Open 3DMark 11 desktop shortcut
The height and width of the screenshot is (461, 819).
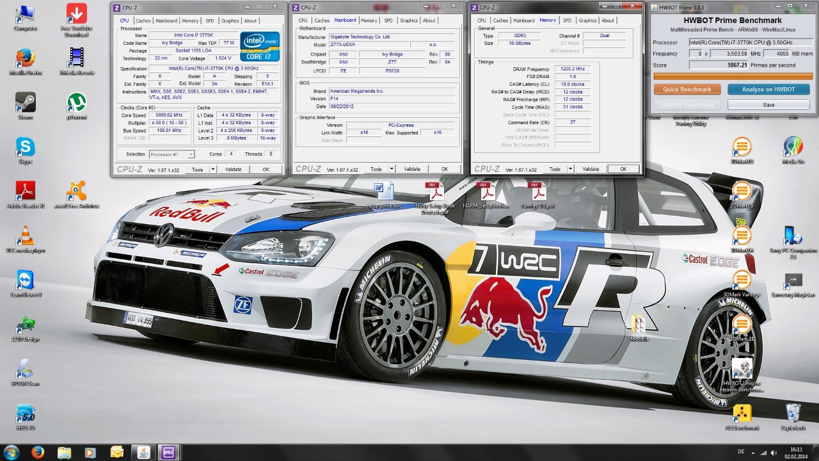point(742,327)
